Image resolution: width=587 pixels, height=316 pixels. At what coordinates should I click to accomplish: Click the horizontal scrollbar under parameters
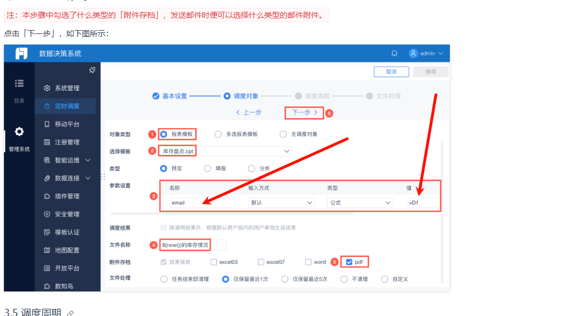pos(232,214)
